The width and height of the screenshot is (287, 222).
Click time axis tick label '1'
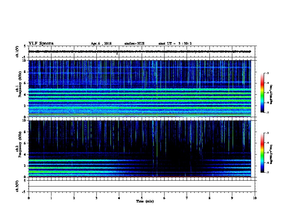pos(51,198)
